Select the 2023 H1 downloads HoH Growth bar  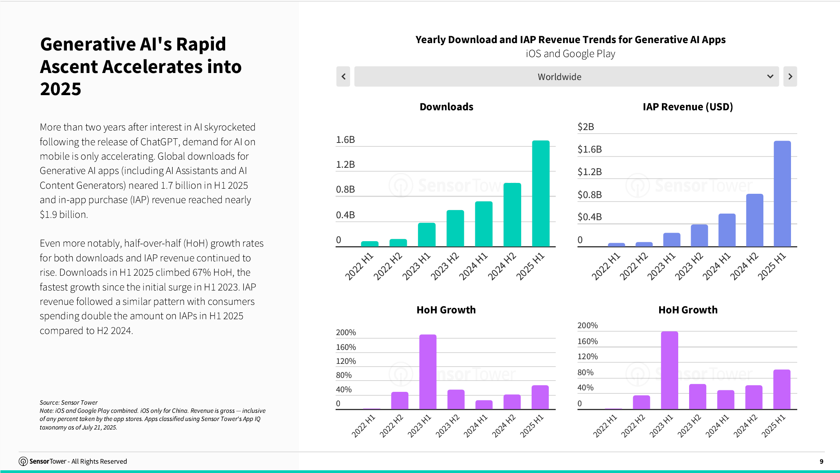(428, 372)
